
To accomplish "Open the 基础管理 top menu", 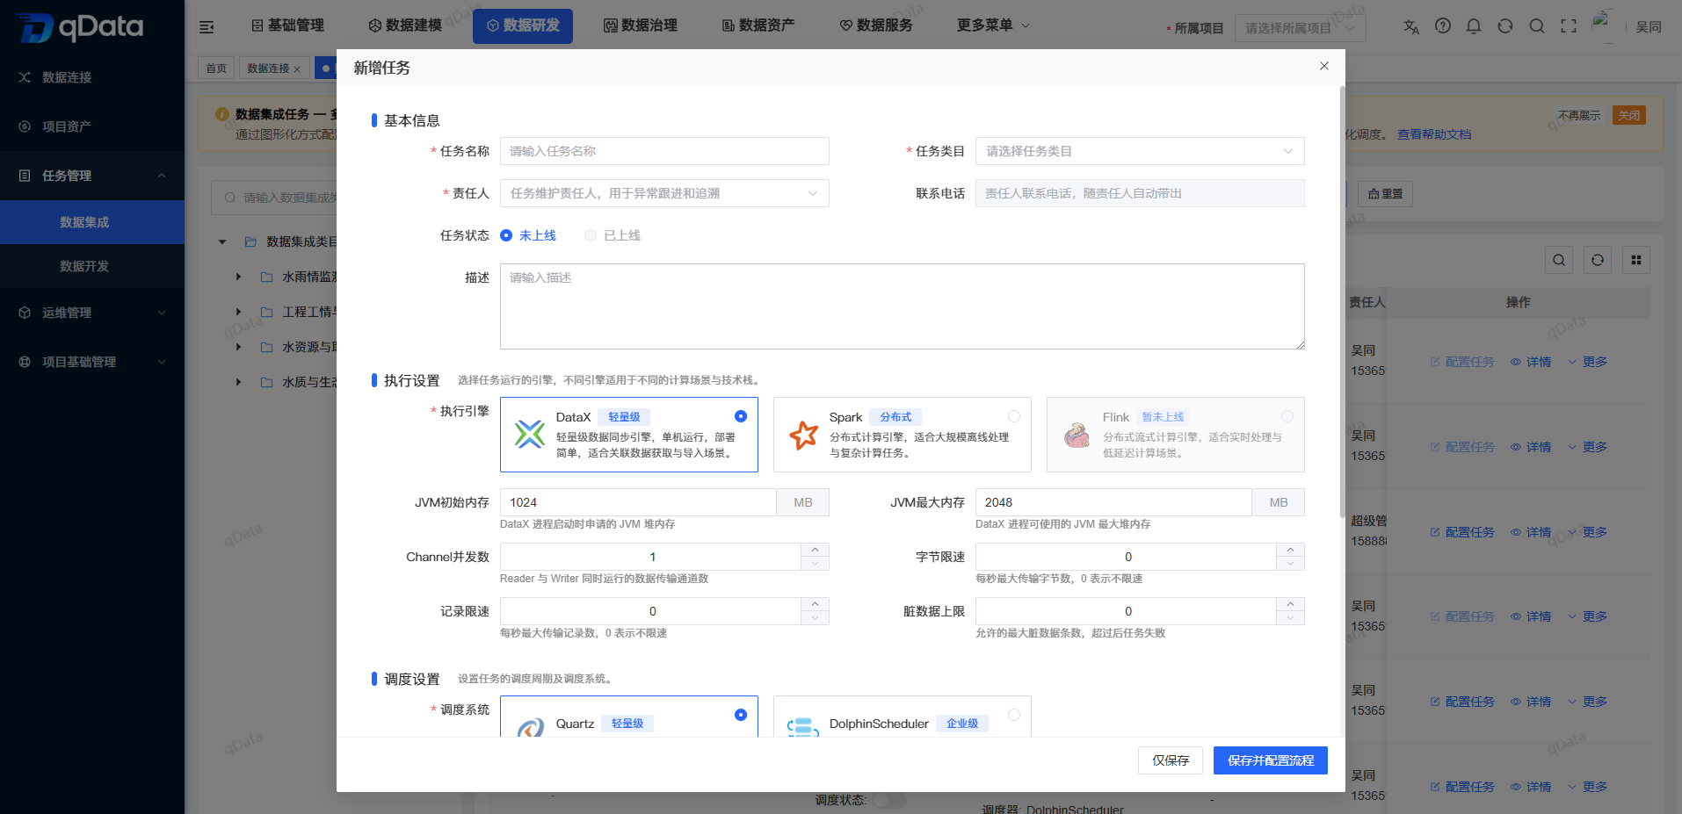I will tap(287, 25).
